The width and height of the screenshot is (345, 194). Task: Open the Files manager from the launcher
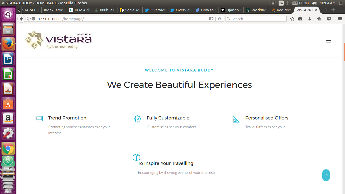click(8, 29)
